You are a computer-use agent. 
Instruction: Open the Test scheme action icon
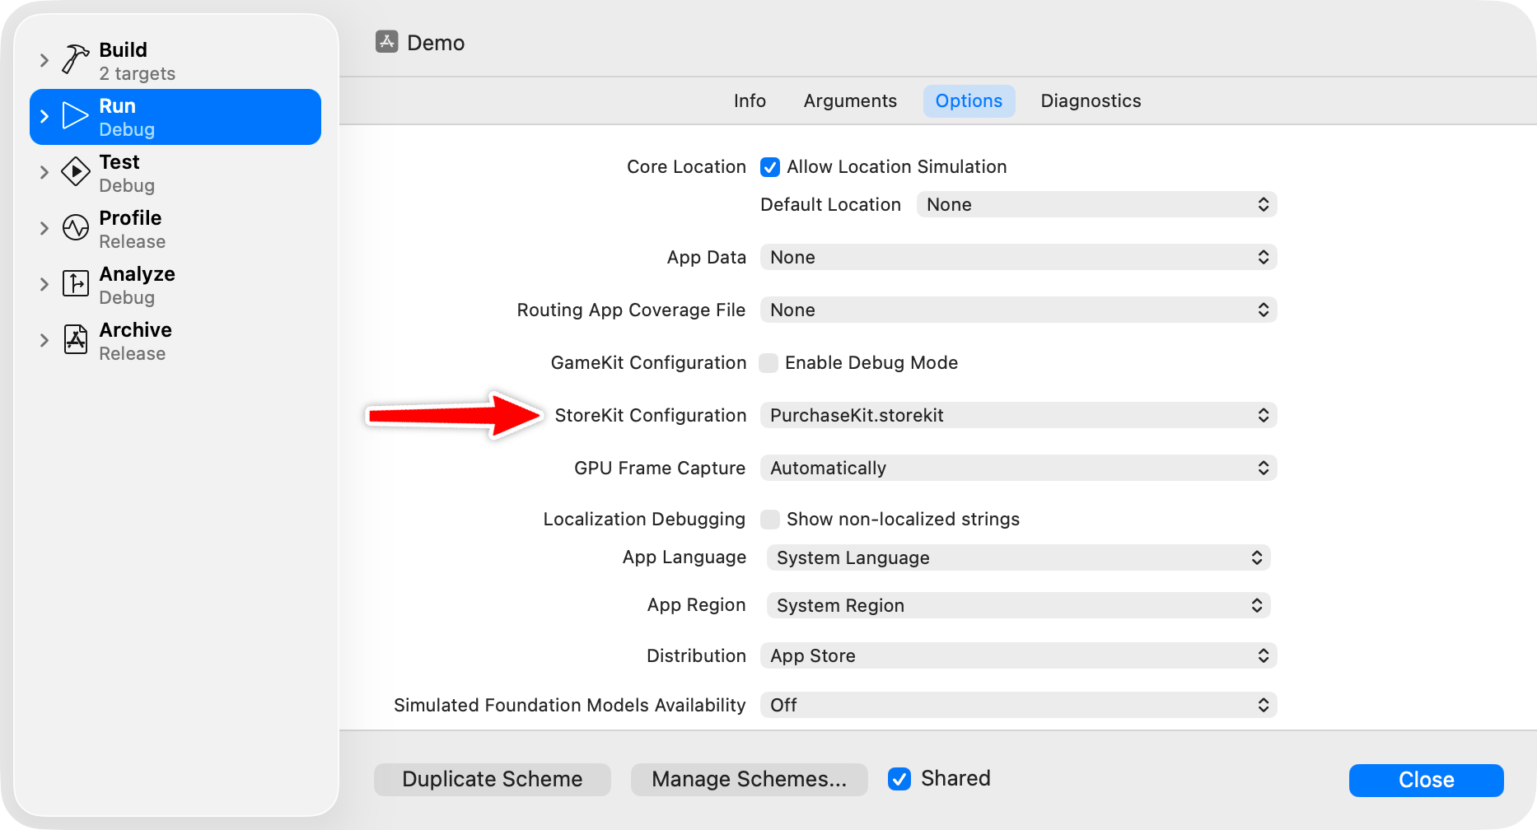tap(76, 171)
